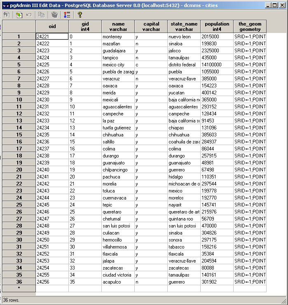Click the name cell acapulco
Screen dimensions: 288x305
118,282
